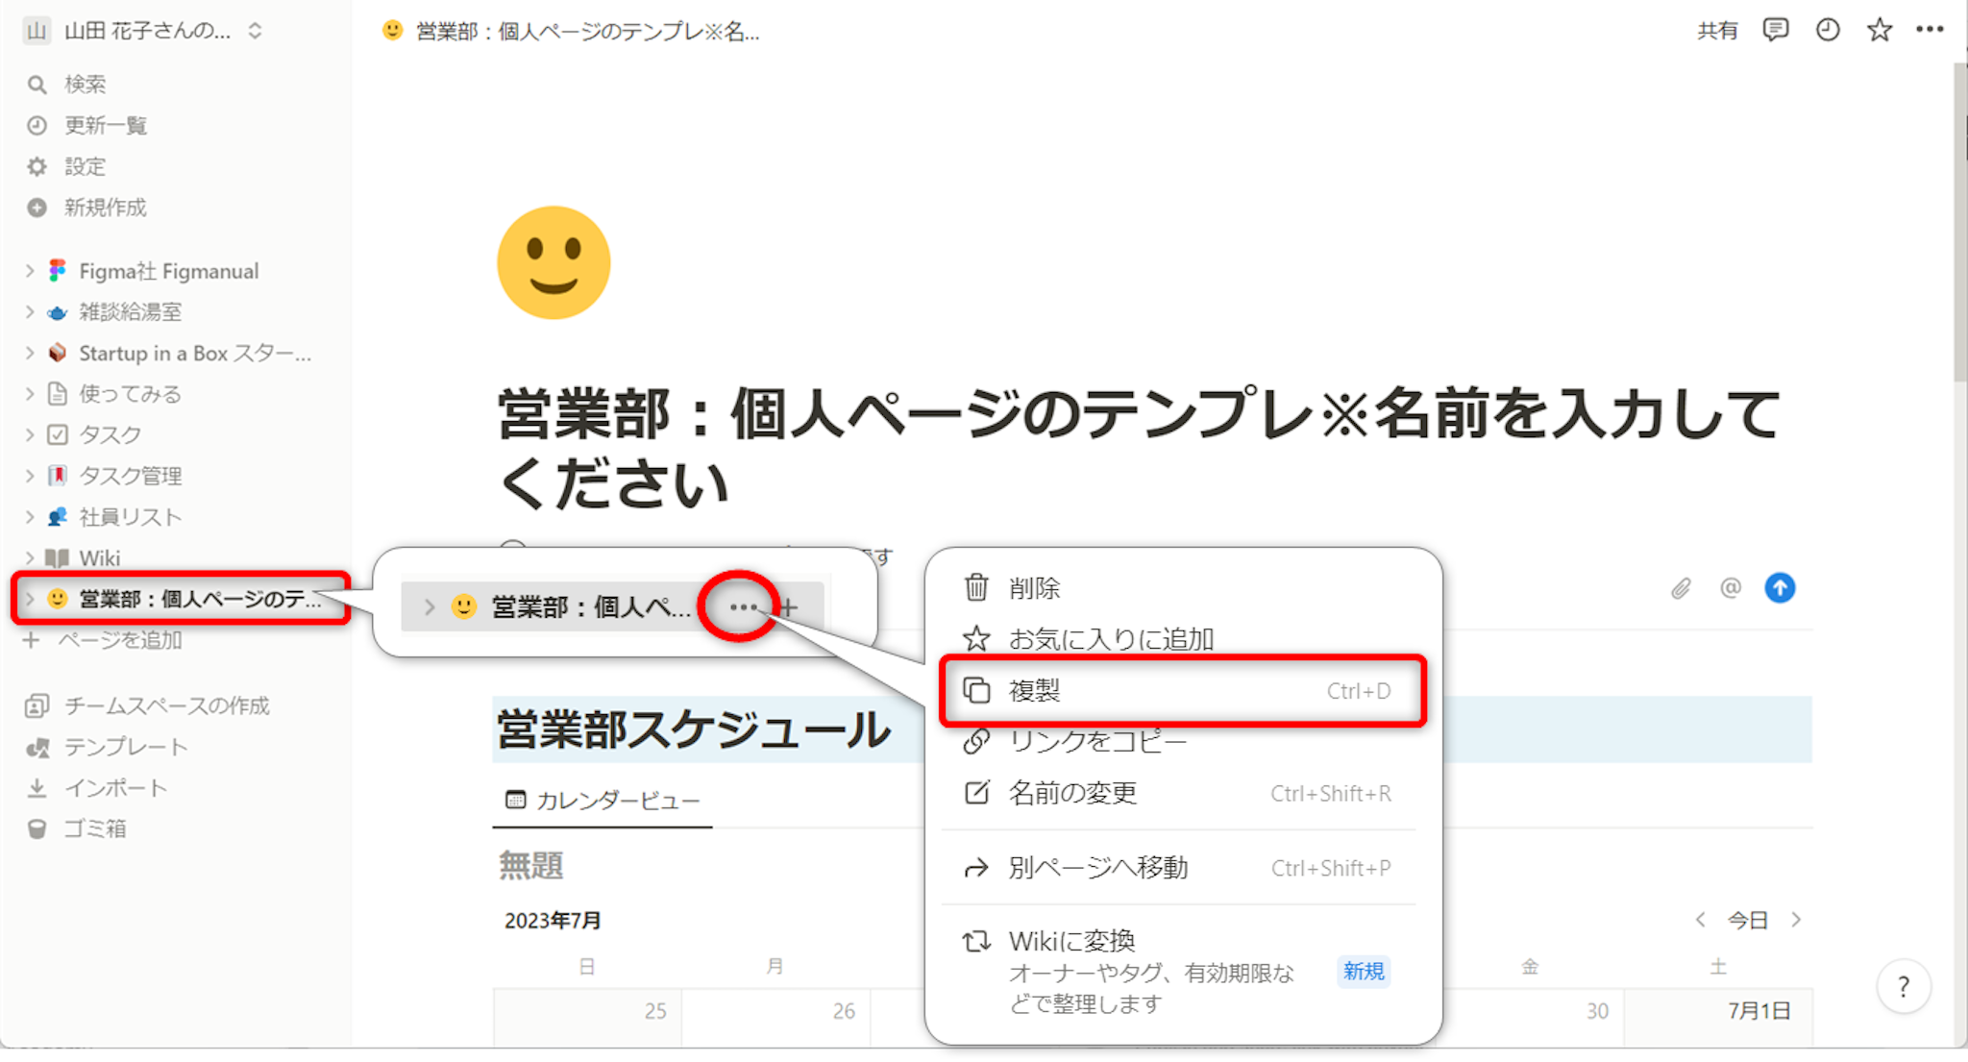Open page update history clock icon

1827,30
